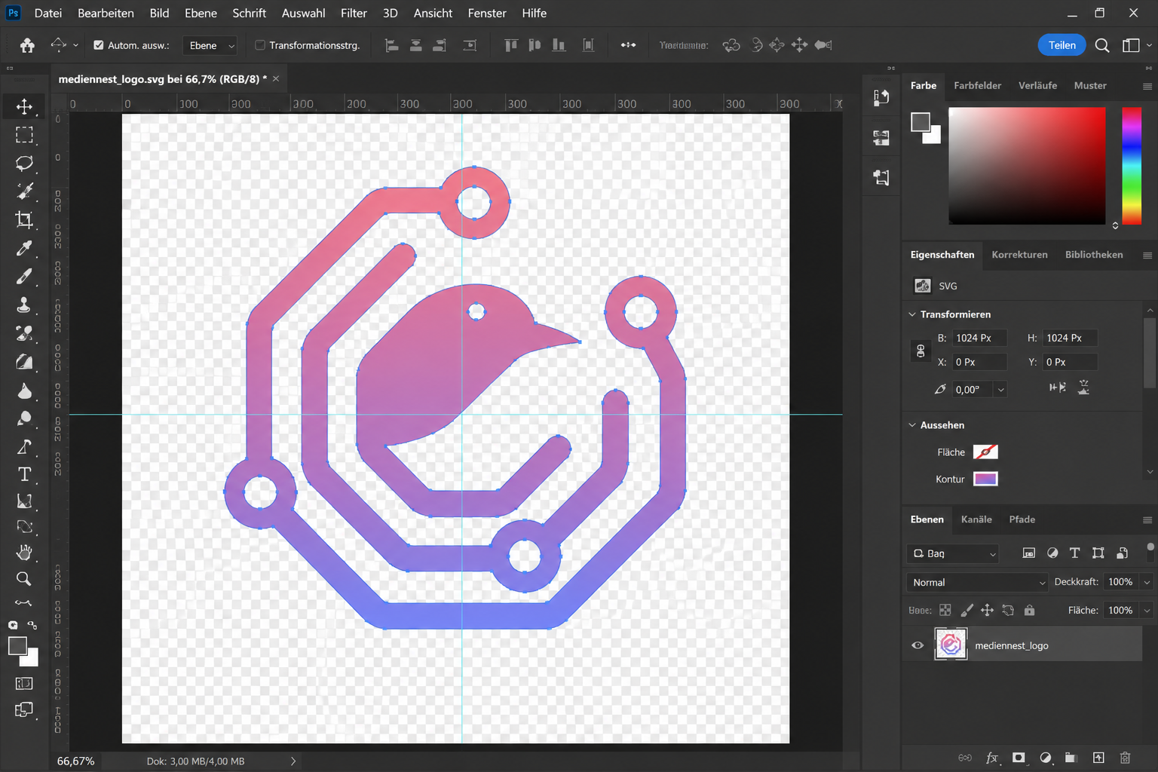This screenshot has width=1158, height=772.
Task: Click the Kontur gradient color swatch
Action: [985, 479]
